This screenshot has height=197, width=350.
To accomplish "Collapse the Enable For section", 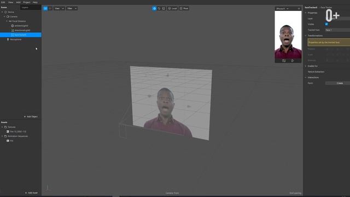I will 306,66.
